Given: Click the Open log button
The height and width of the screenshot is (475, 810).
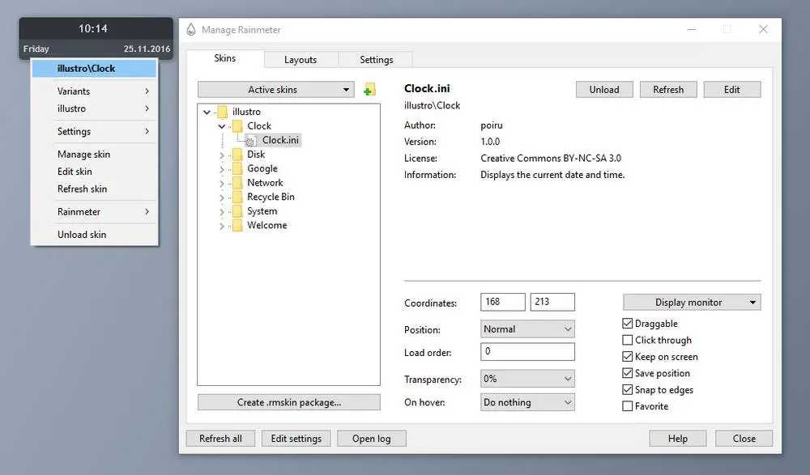Looking at the screenshot, I should pyautogui.click(x=372, y=439).
